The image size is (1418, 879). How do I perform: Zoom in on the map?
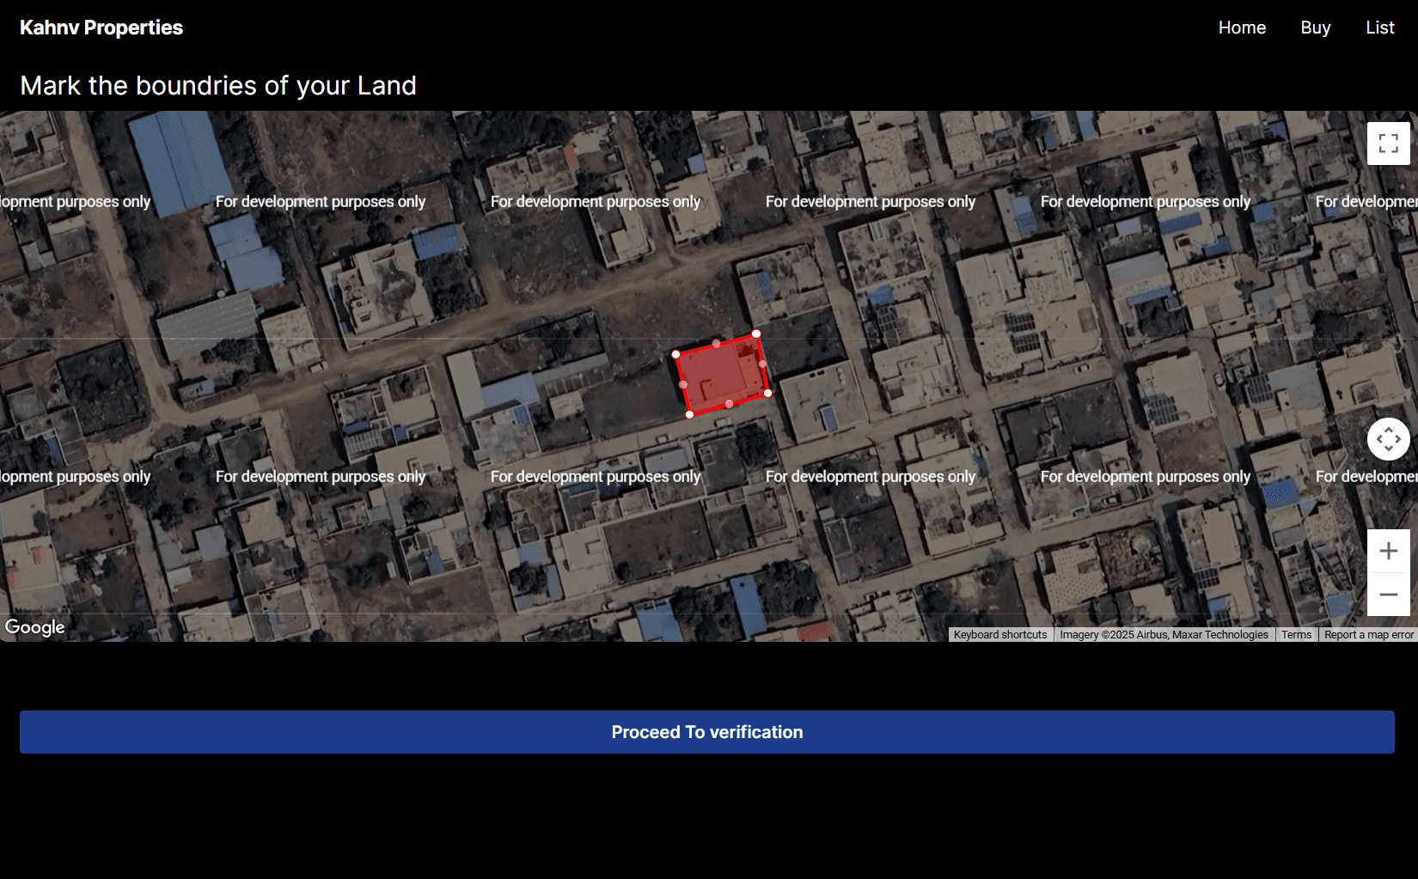pyautogui.click(x=1388, y=552)
